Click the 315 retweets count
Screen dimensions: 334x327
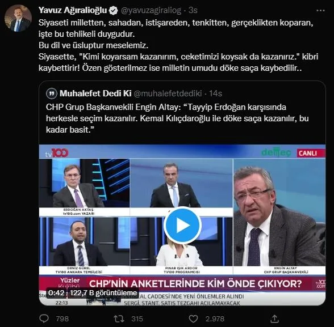click(x=137, y=318)
